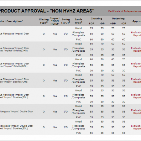Open Evaluation Report for Double Door with Sidelites(BSL)
The width and height of the screenshot is (141, 141).
(136, 127)
